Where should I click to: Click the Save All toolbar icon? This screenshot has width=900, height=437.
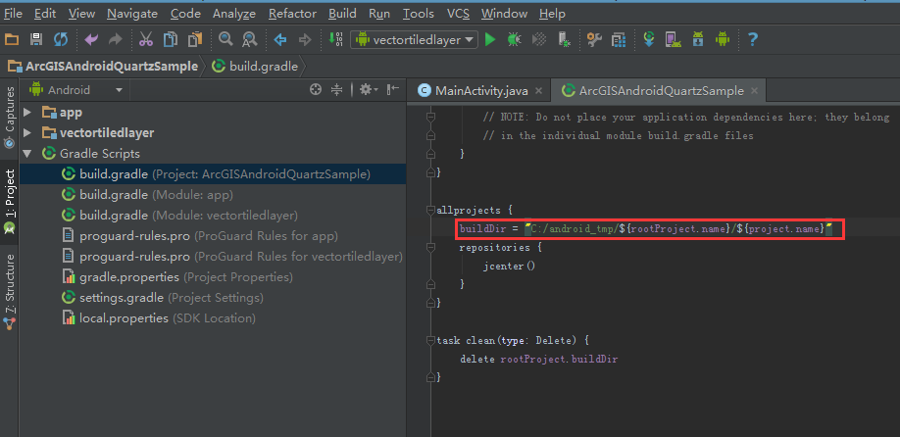[x=36, y=39]
